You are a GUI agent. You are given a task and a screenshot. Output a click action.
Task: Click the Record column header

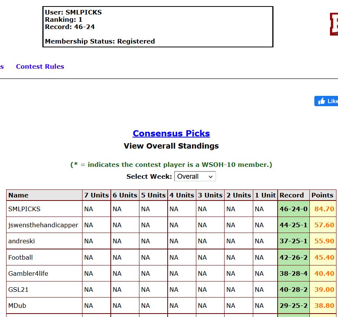(294, 195)
